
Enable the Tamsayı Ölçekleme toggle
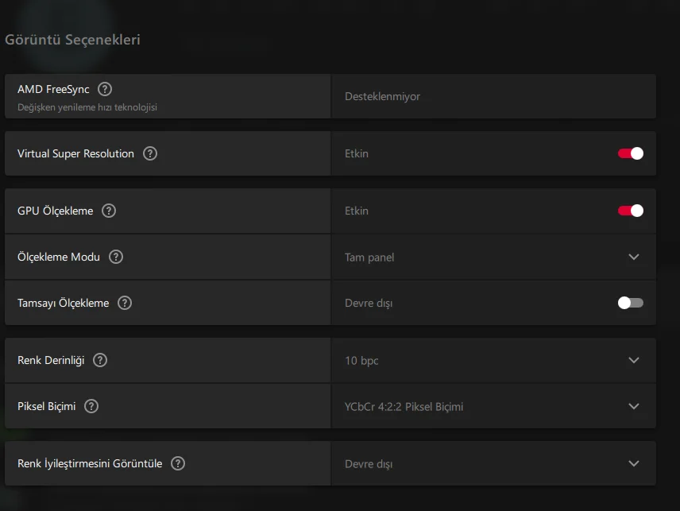tap(631, 303)
